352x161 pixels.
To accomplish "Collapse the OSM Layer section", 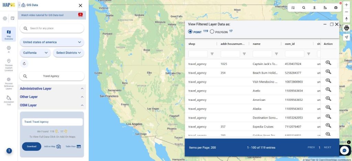I will (x=82, y=105).
